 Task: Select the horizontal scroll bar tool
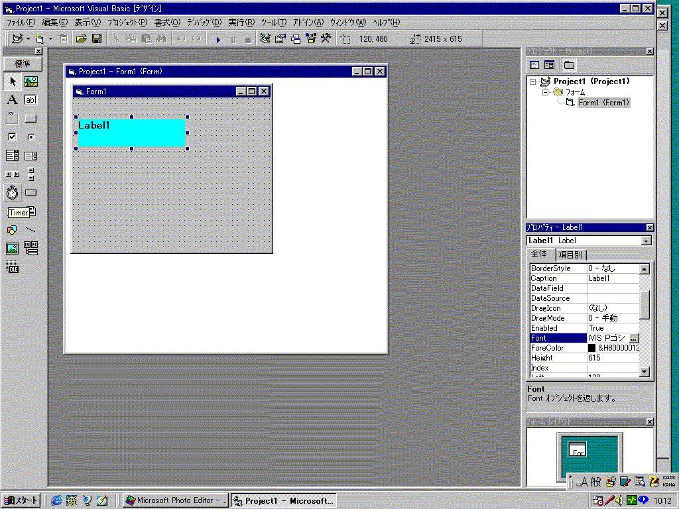coord(13,174)
